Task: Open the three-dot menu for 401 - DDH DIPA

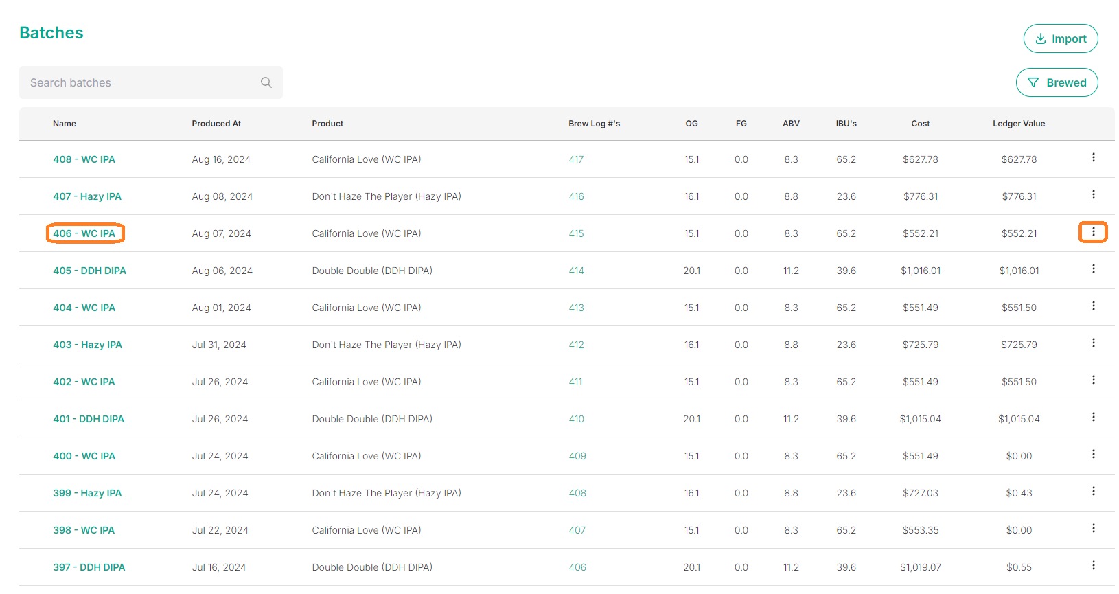Action: (x=1093, y=418)
